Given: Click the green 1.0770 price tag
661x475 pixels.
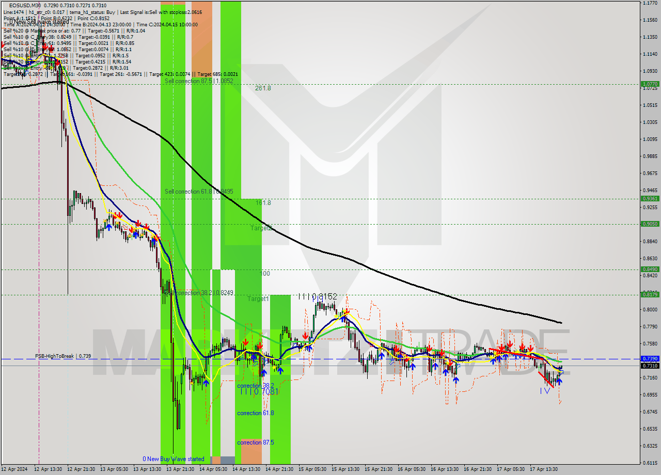Looking at the screenshot, I should point(650,84).
